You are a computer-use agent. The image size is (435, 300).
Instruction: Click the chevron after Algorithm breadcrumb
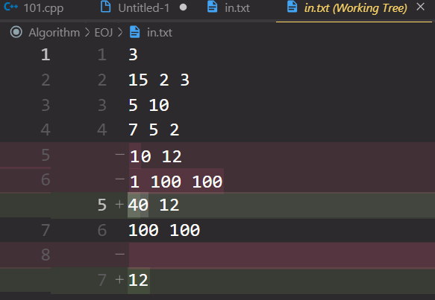[87, 32]
